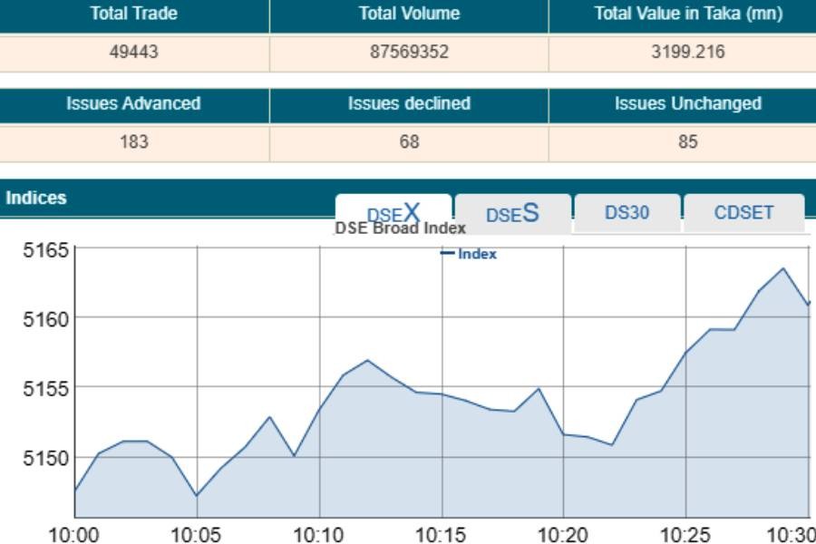
Task: Click the Indices section heading
Action: [x=36, y=198]
